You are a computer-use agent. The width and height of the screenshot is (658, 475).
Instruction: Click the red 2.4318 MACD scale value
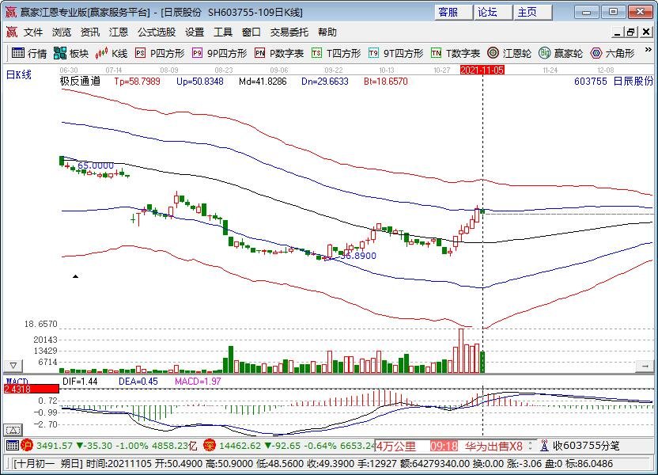pos(32,389)
